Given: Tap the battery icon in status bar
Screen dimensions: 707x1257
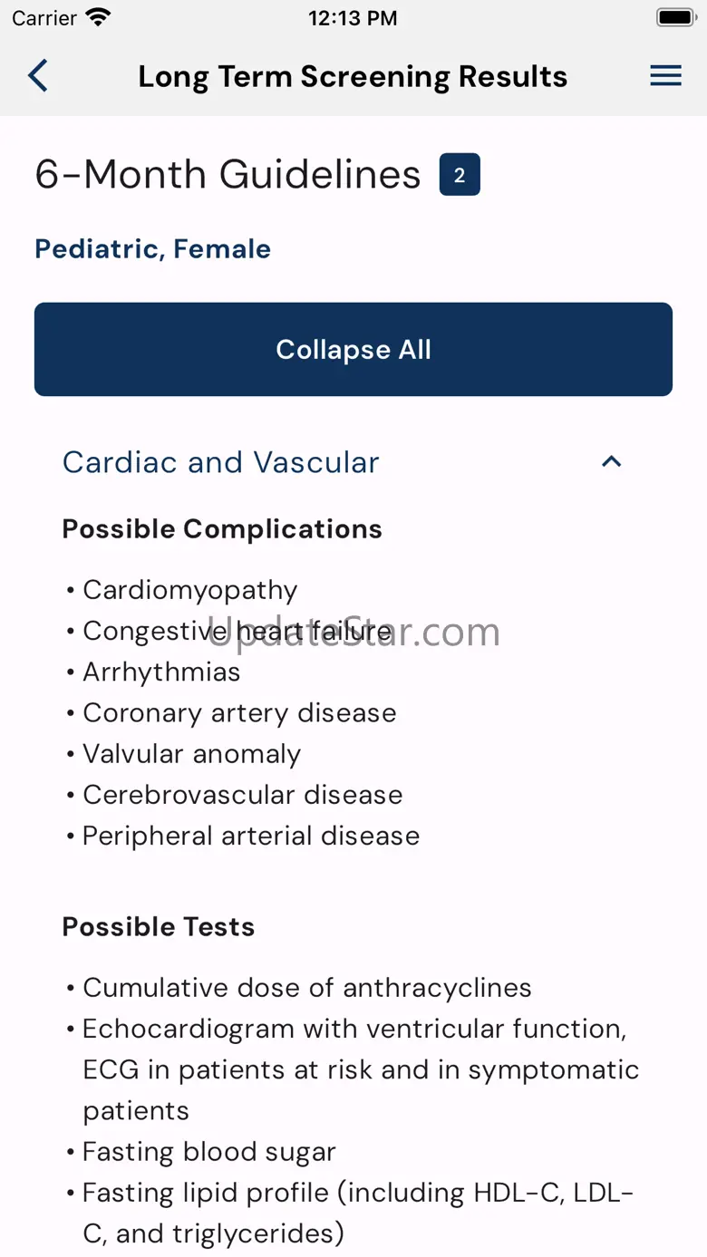Looking at the screenshot, I should tap(675, 18).
